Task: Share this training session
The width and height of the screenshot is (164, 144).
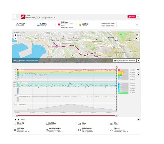Action: click(138, 17)
